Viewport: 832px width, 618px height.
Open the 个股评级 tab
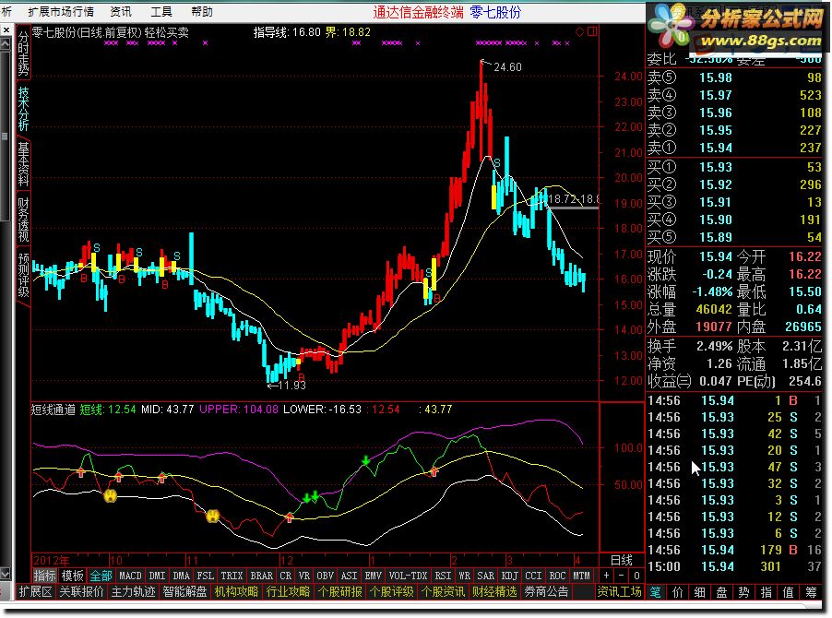click(x=391, y=591)
